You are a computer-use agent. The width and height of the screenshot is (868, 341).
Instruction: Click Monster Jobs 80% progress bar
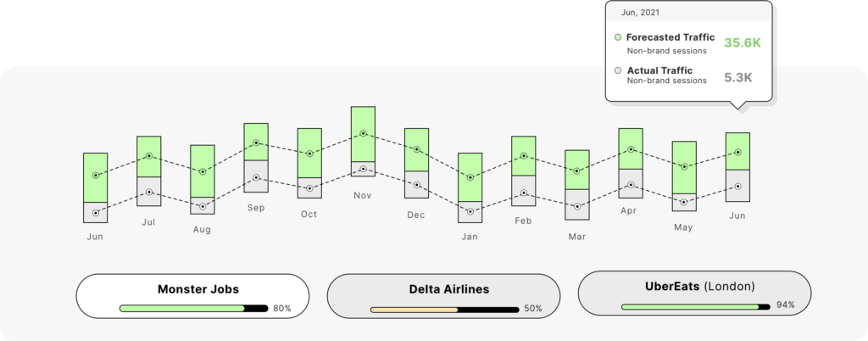(193, 309)
